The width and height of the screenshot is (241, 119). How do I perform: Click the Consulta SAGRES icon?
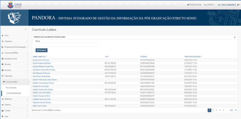(2, 53)
